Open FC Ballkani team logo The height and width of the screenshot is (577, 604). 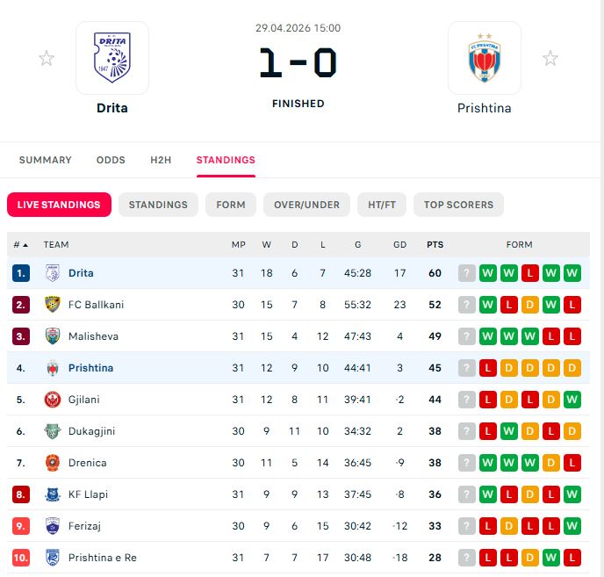pos(53,305)
